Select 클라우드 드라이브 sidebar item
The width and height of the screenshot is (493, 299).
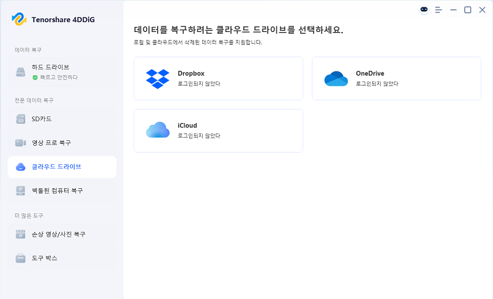62,167
